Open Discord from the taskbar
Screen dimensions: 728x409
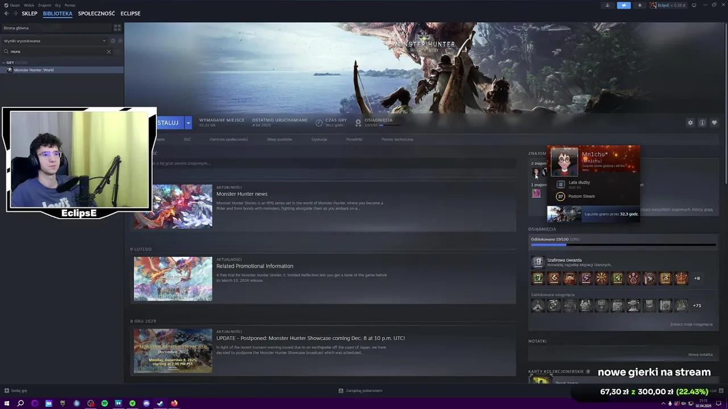146,403
